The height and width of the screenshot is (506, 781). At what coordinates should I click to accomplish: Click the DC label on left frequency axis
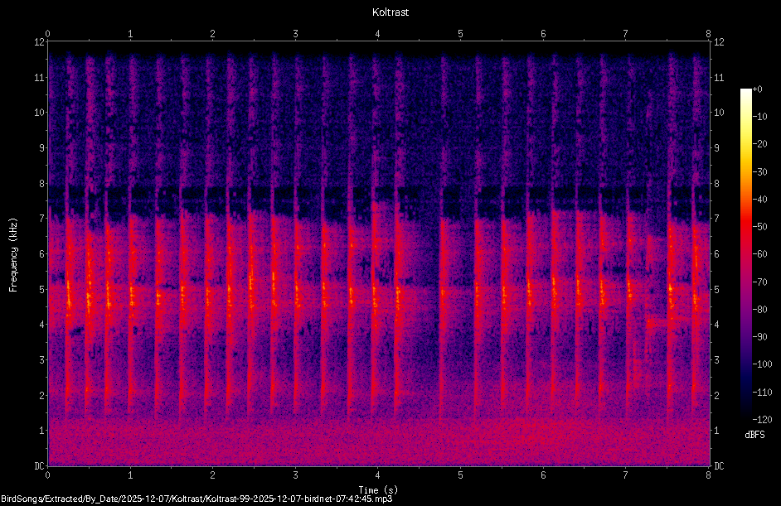pyautogui.click(x=39, y=466)
